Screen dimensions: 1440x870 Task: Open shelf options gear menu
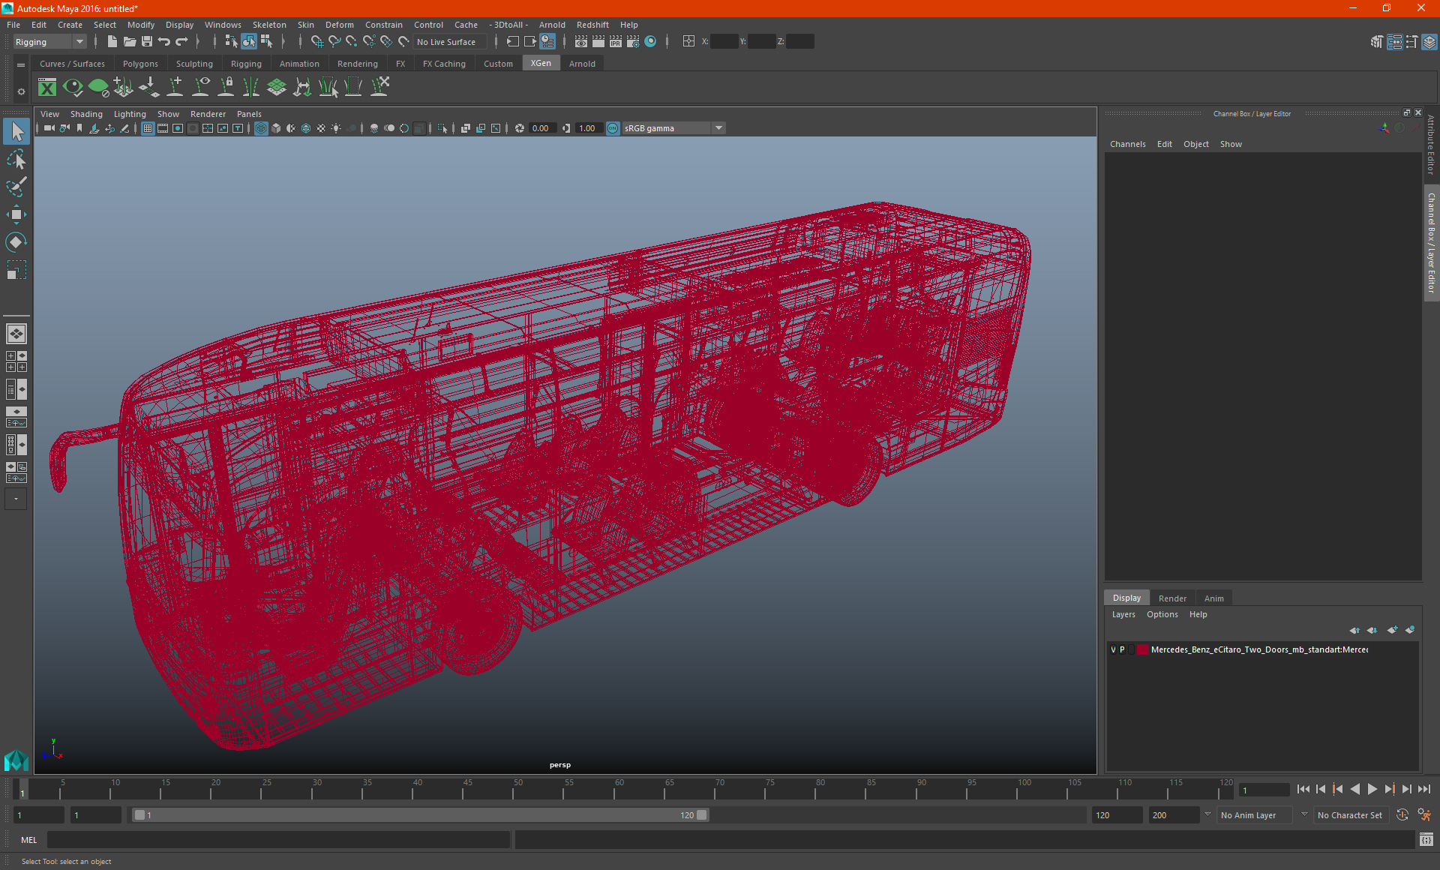[21, 91]
